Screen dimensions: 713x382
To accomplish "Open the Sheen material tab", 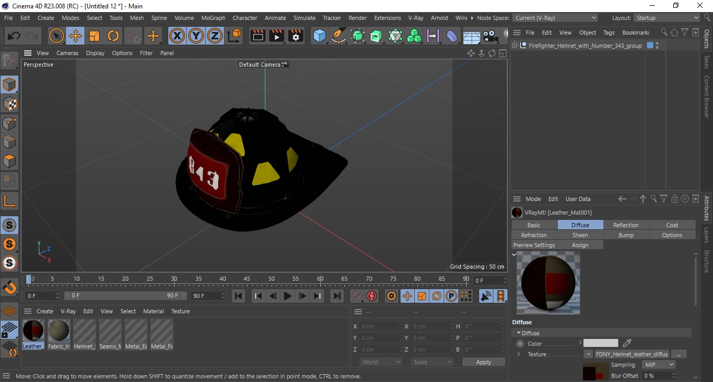I will click(580, 235).
